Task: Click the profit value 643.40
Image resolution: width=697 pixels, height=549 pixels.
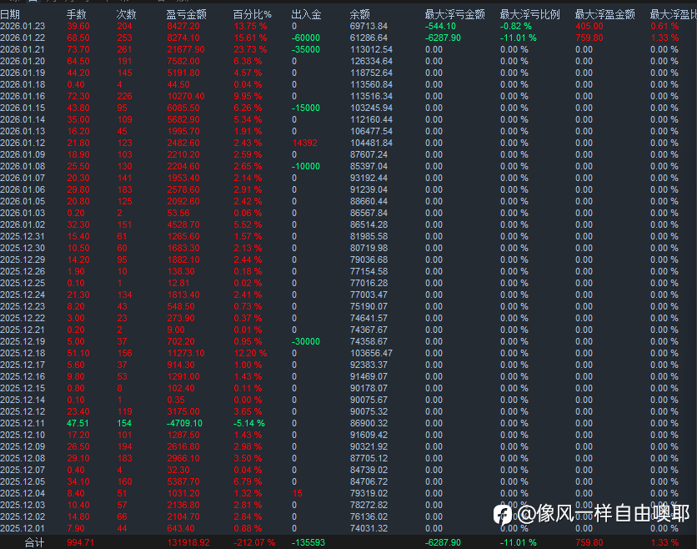Action: (x=181, y=528)
